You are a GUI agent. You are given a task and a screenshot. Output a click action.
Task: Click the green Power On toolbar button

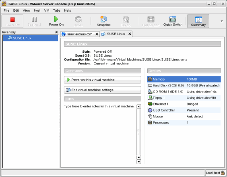click(x=56, y=21)
